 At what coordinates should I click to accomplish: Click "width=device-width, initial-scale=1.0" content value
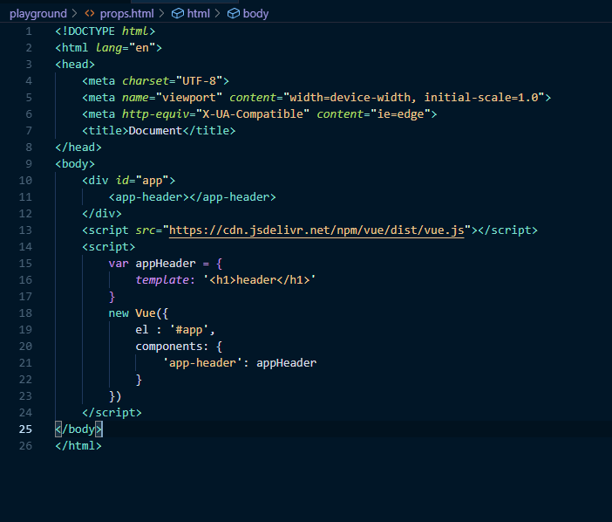click(x=414, y=97)
